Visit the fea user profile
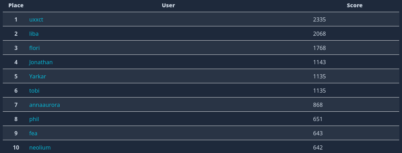 click(33, 133)
